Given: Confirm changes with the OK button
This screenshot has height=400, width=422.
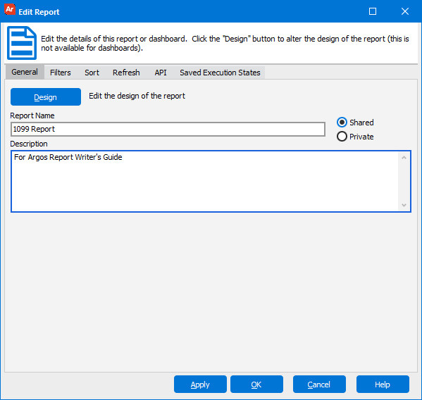Looking at the screenshot, I should coord(256,384).
